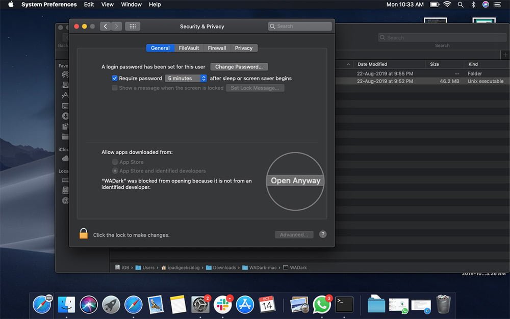510x319 pixels.
Task: Open Finder from the dock
Action: pos(66,305)
